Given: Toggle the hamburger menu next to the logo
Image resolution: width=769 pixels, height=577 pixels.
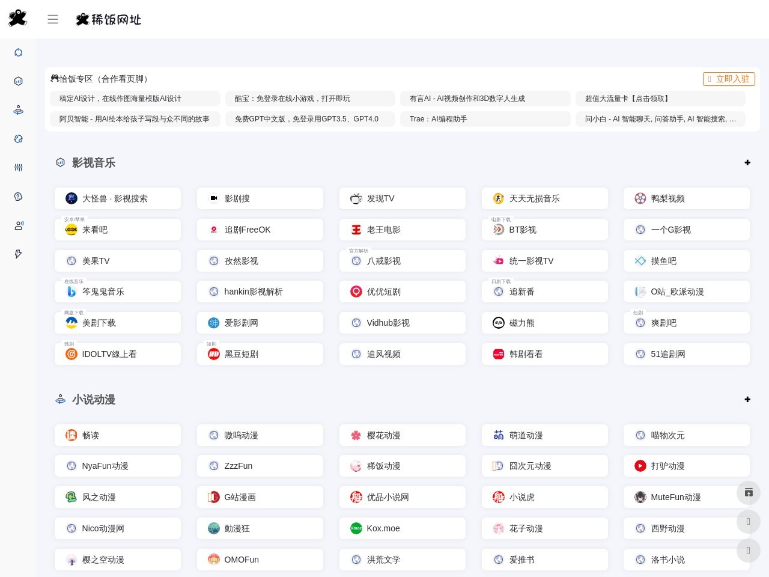Looking at the screenshot, I should point(53,19).
